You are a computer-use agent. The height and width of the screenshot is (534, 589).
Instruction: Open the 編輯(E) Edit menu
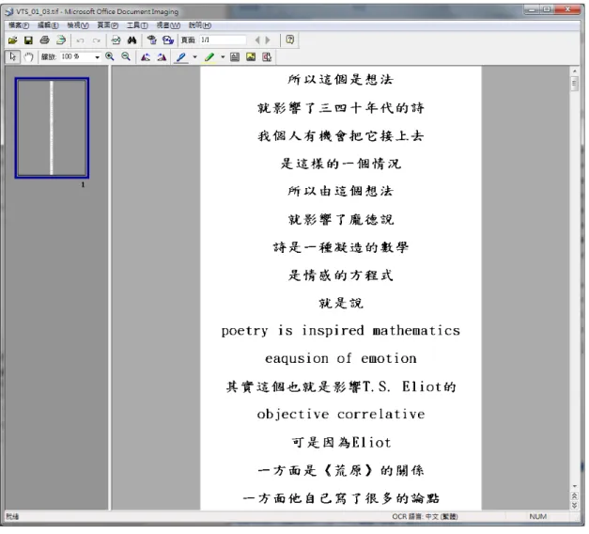point(48,25)
